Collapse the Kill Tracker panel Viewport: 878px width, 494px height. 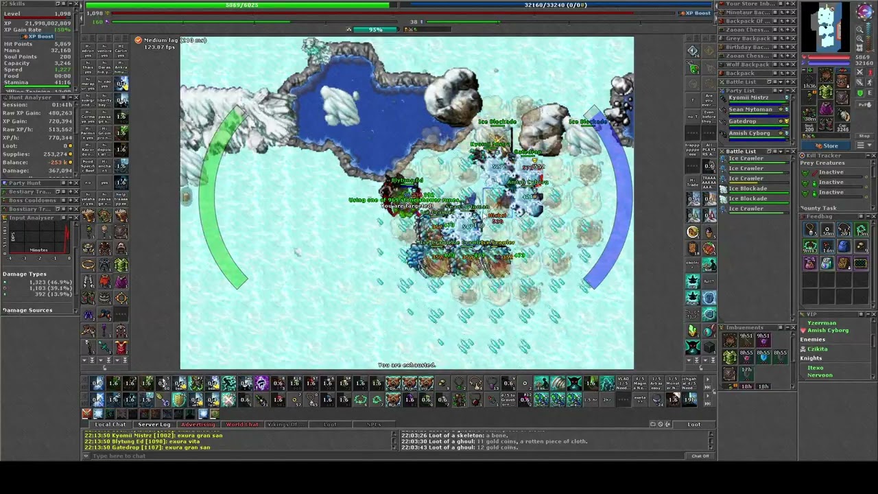point(867,156)
